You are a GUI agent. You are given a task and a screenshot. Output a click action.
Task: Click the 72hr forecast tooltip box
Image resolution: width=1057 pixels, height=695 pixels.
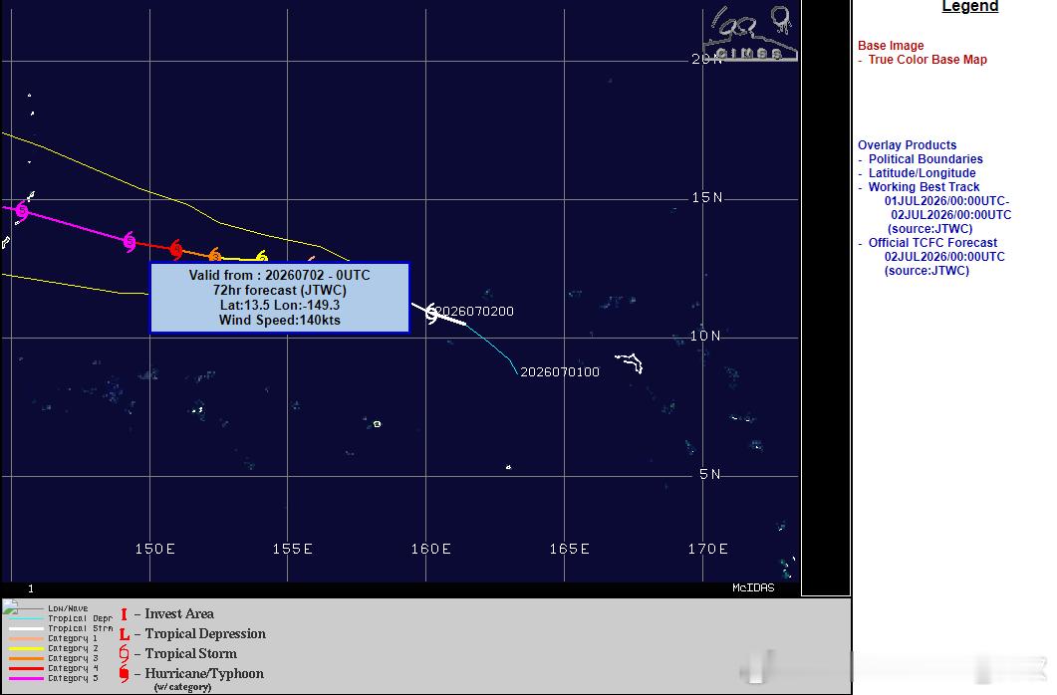tap(280, 298)
